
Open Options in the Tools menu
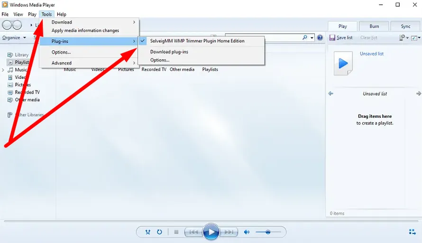(x=89, y=52)
